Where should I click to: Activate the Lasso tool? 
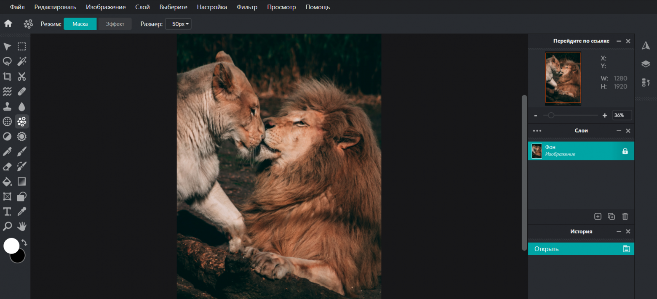pos(7,61)
